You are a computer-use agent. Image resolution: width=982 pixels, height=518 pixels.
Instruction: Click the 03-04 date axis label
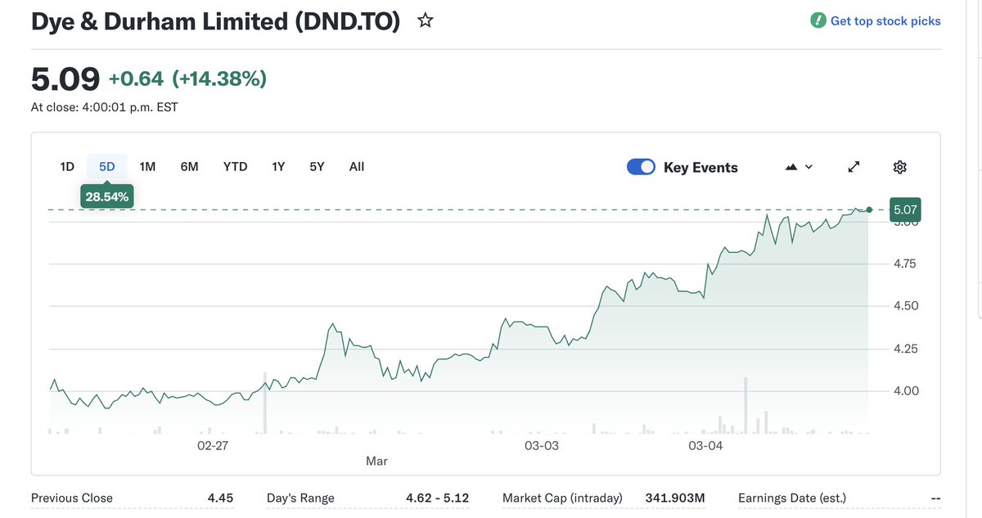pos(706,446)
